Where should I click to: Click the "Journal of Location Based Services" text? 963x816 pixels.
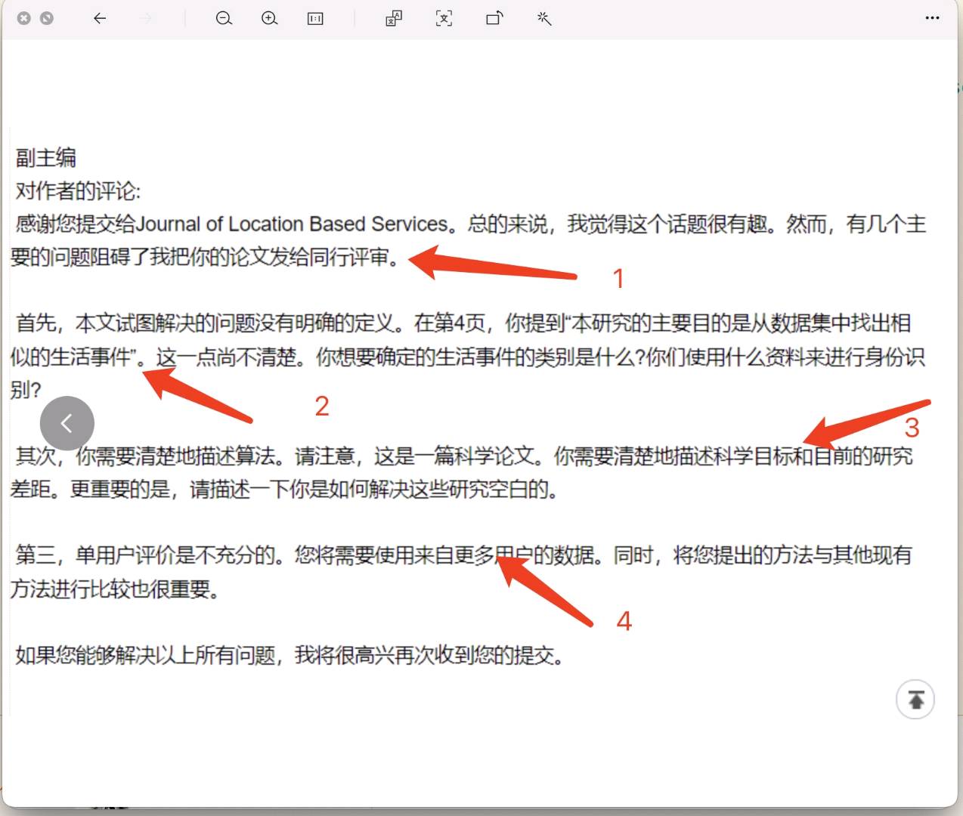[x=293, y=224]
